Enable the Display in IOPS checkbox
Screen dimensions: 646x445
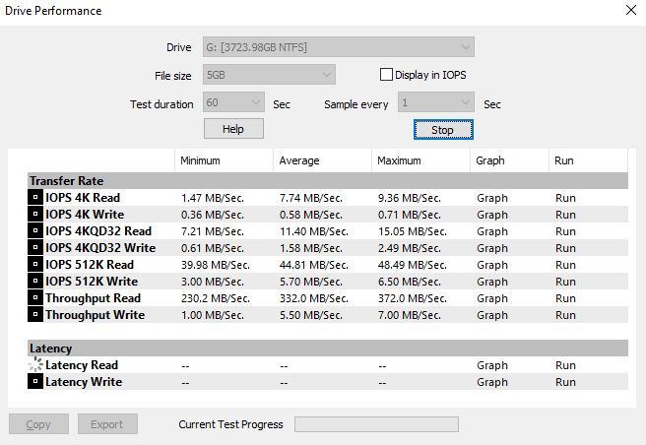(x=386, y=75)
